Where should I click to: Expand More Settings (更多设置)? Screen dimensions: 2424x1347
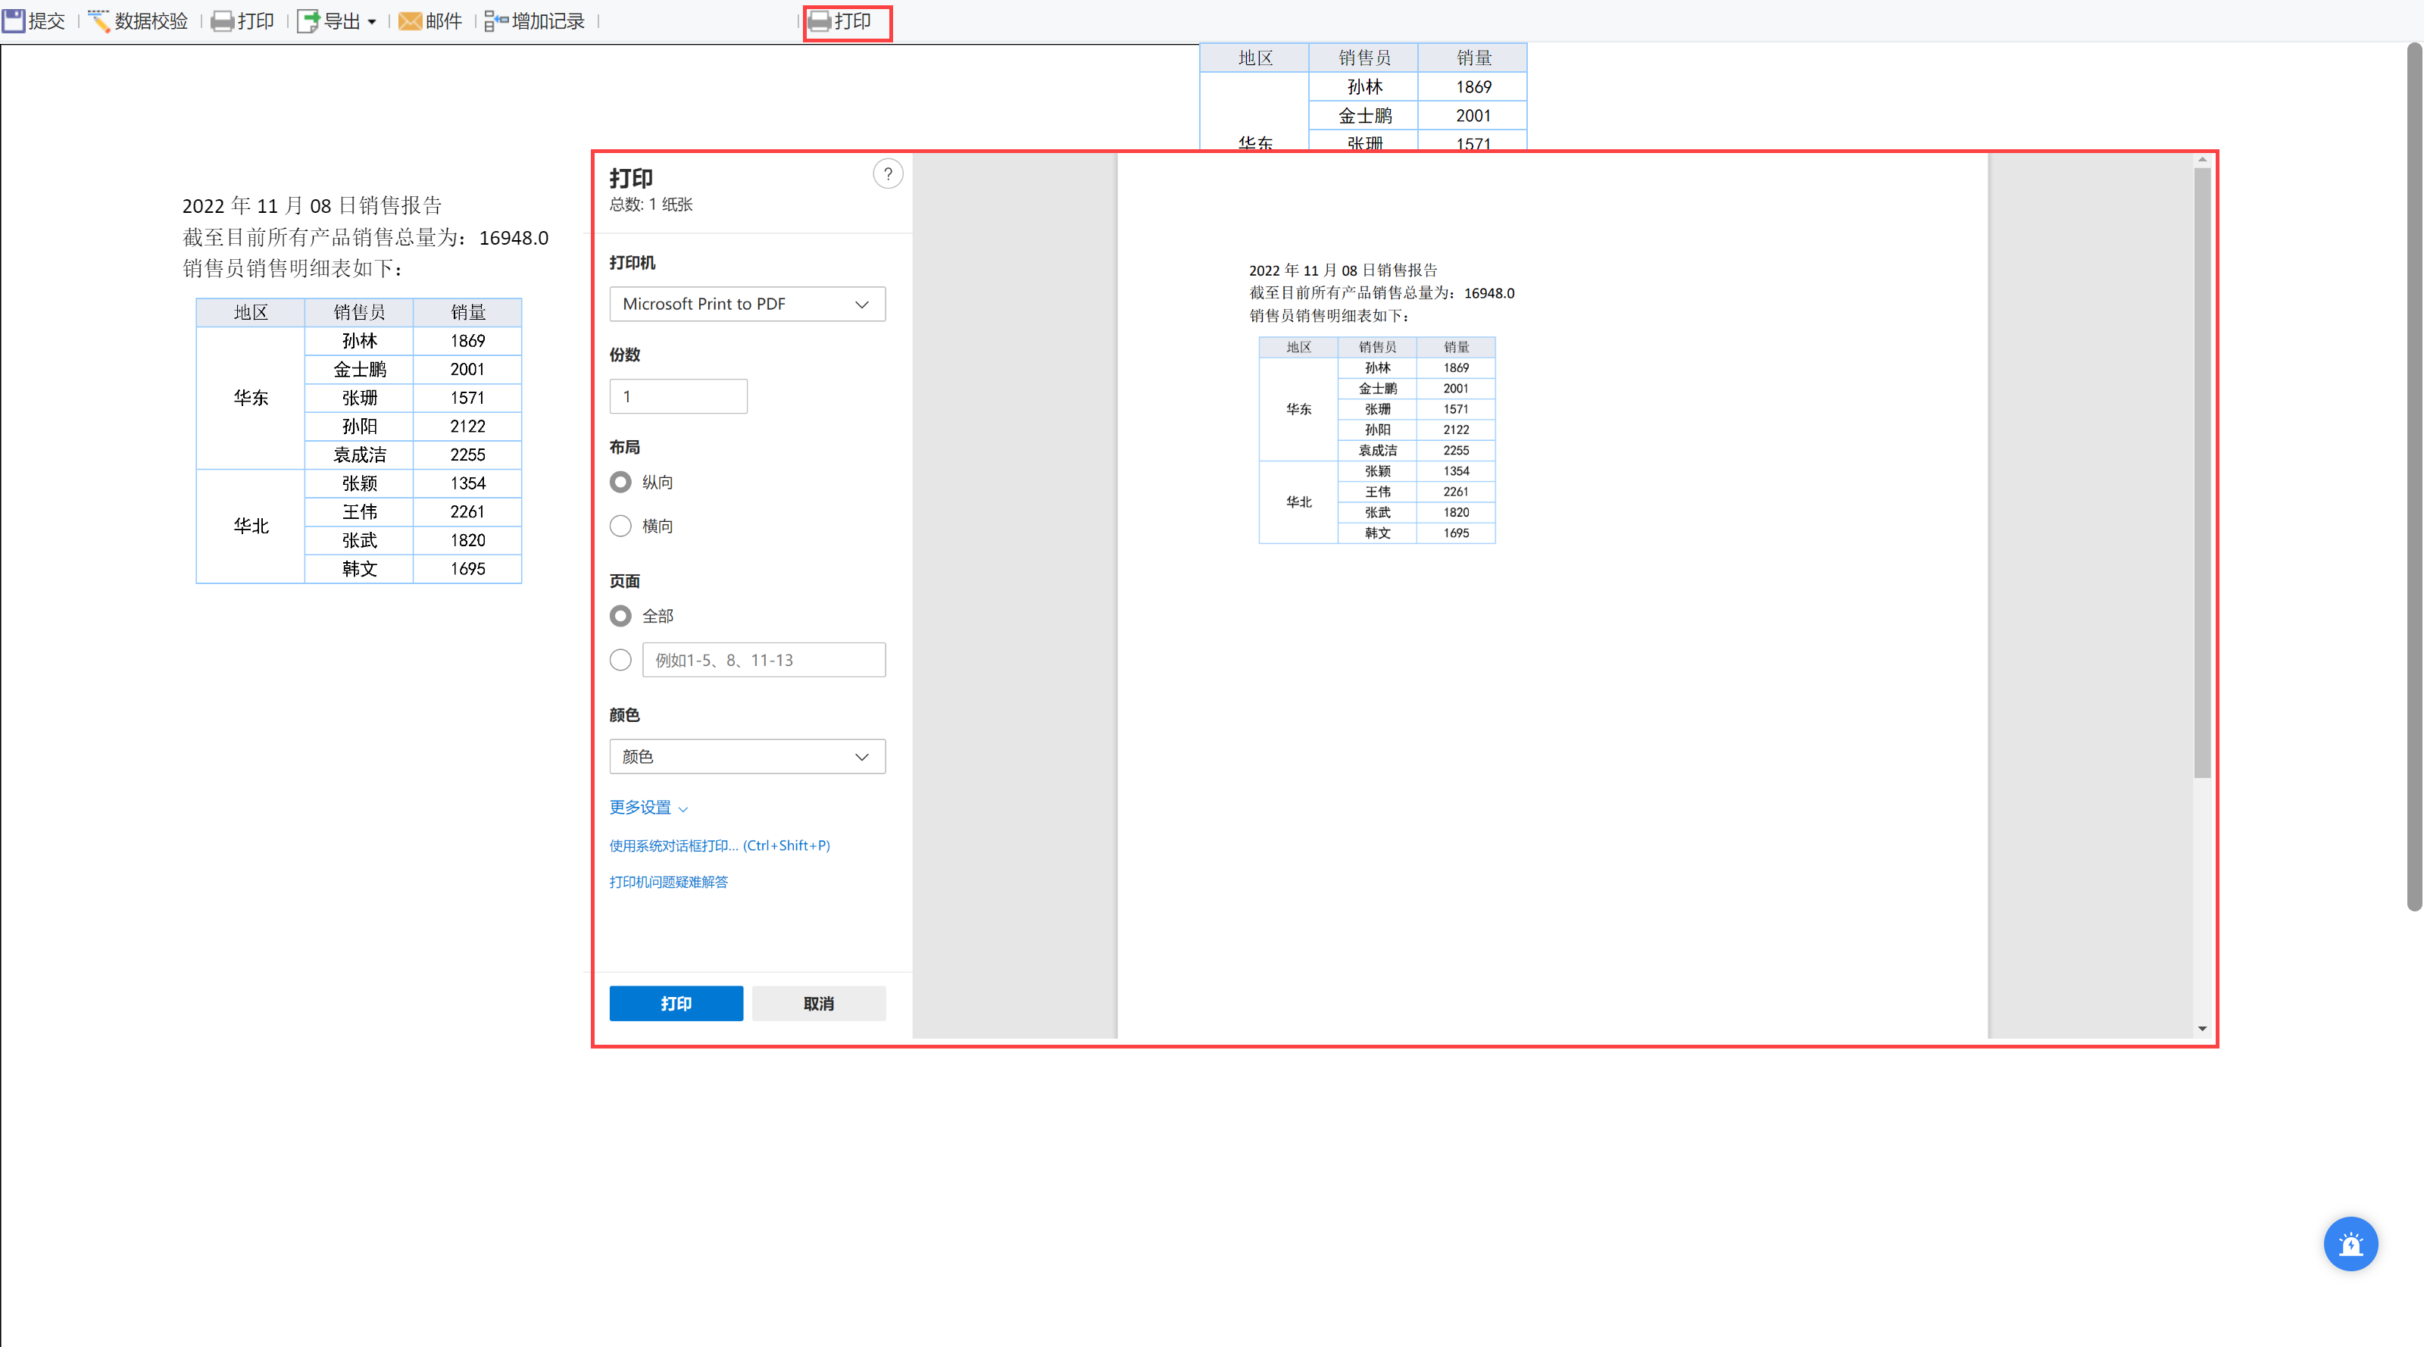(648, 807)
